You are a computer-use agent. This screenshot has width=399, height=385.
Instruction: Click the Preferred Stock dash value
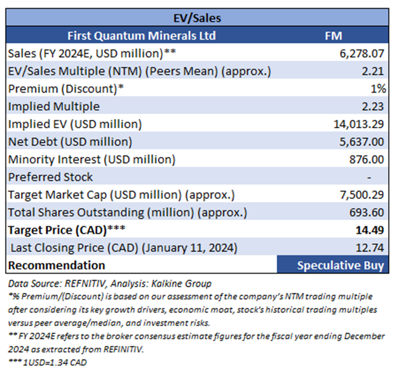[369, 178]
